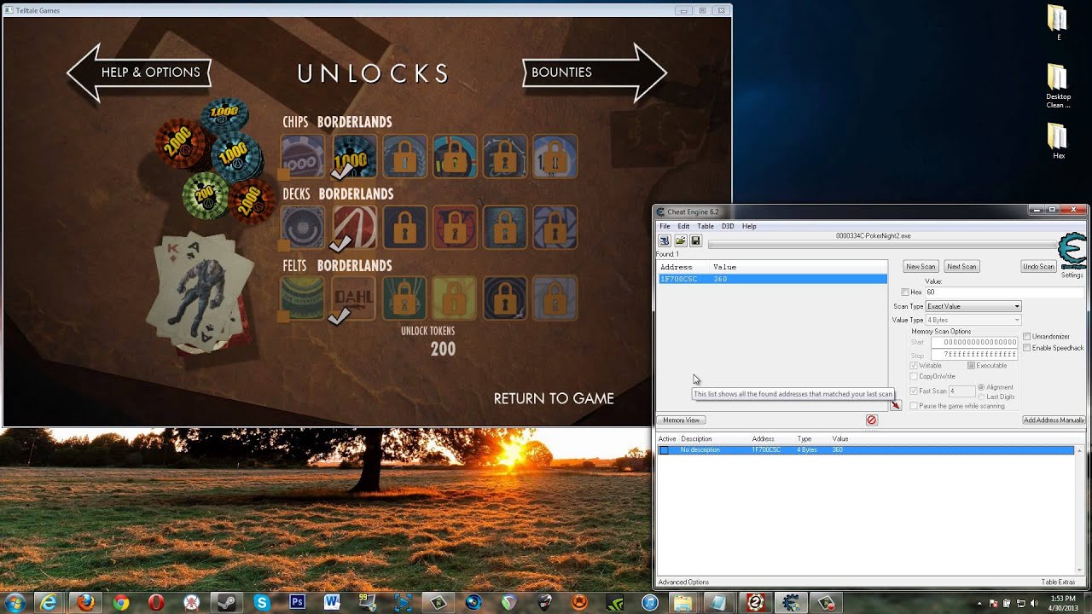Viewport: 1092px width, 614px height.
Task: Open Photoshop from taskbar
Action: pos(297,602)
